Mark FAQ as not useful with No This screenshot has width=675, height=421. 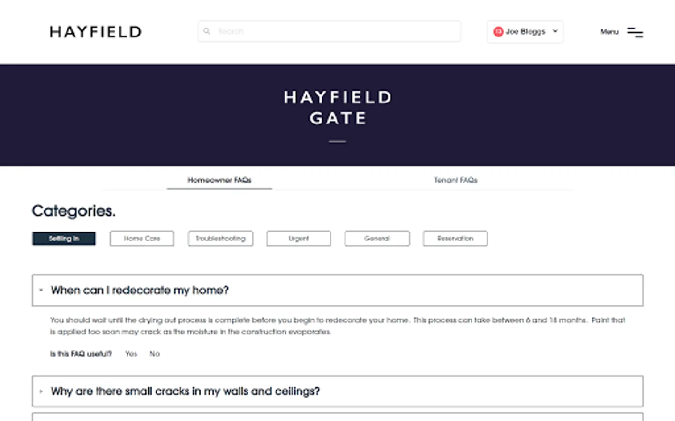(155, 354)
